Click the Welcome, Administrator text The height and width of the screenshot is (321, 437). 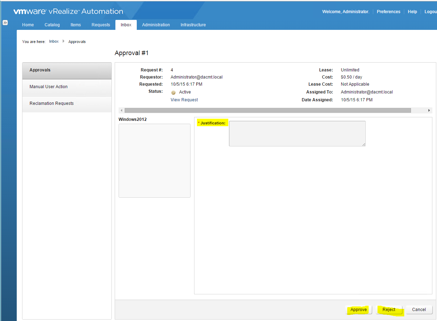[x=346, y=12]
